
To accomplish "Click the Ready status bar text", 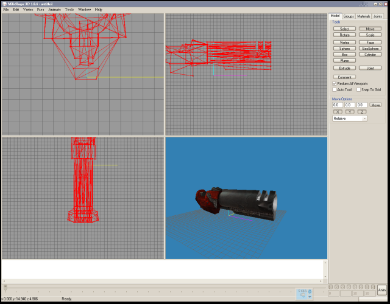I will [x=66, y=299].
